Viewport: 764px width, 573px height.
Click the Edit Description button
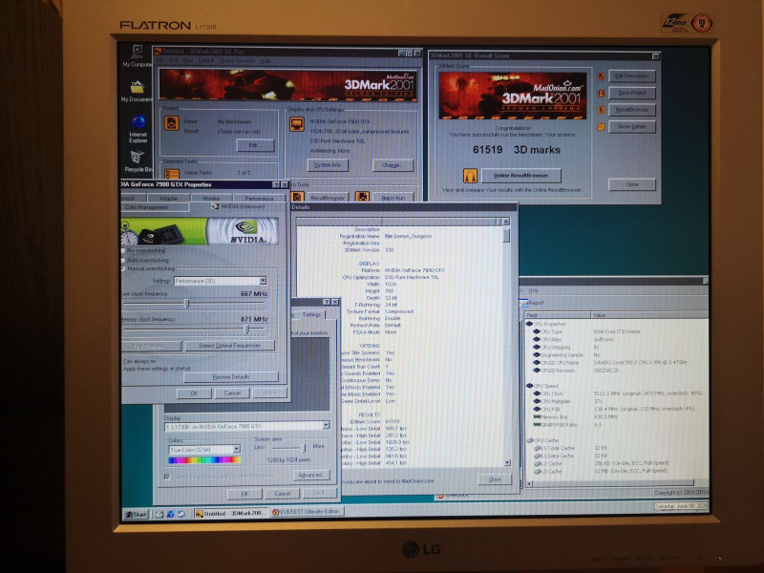tap(631, 76)
